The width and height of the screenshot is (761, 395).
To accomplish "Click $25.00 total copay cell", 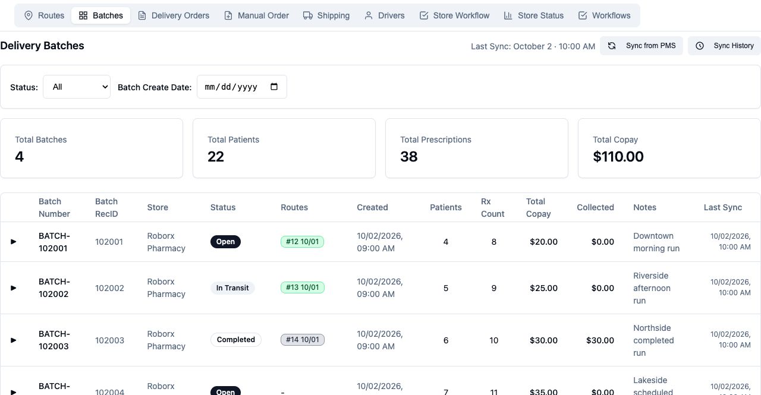I will pyautogui.click(x=543, y=288).
